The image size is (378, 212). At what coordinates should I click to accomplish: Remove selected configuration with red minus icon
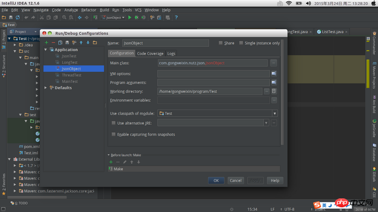click(53, 42)
